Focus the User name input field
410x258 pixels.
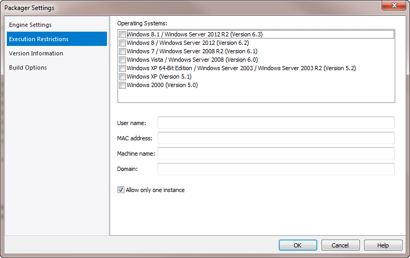(276, 123)
